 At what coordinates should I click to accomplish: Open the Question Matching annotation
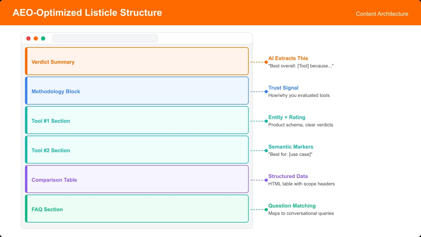click(292, 206)
